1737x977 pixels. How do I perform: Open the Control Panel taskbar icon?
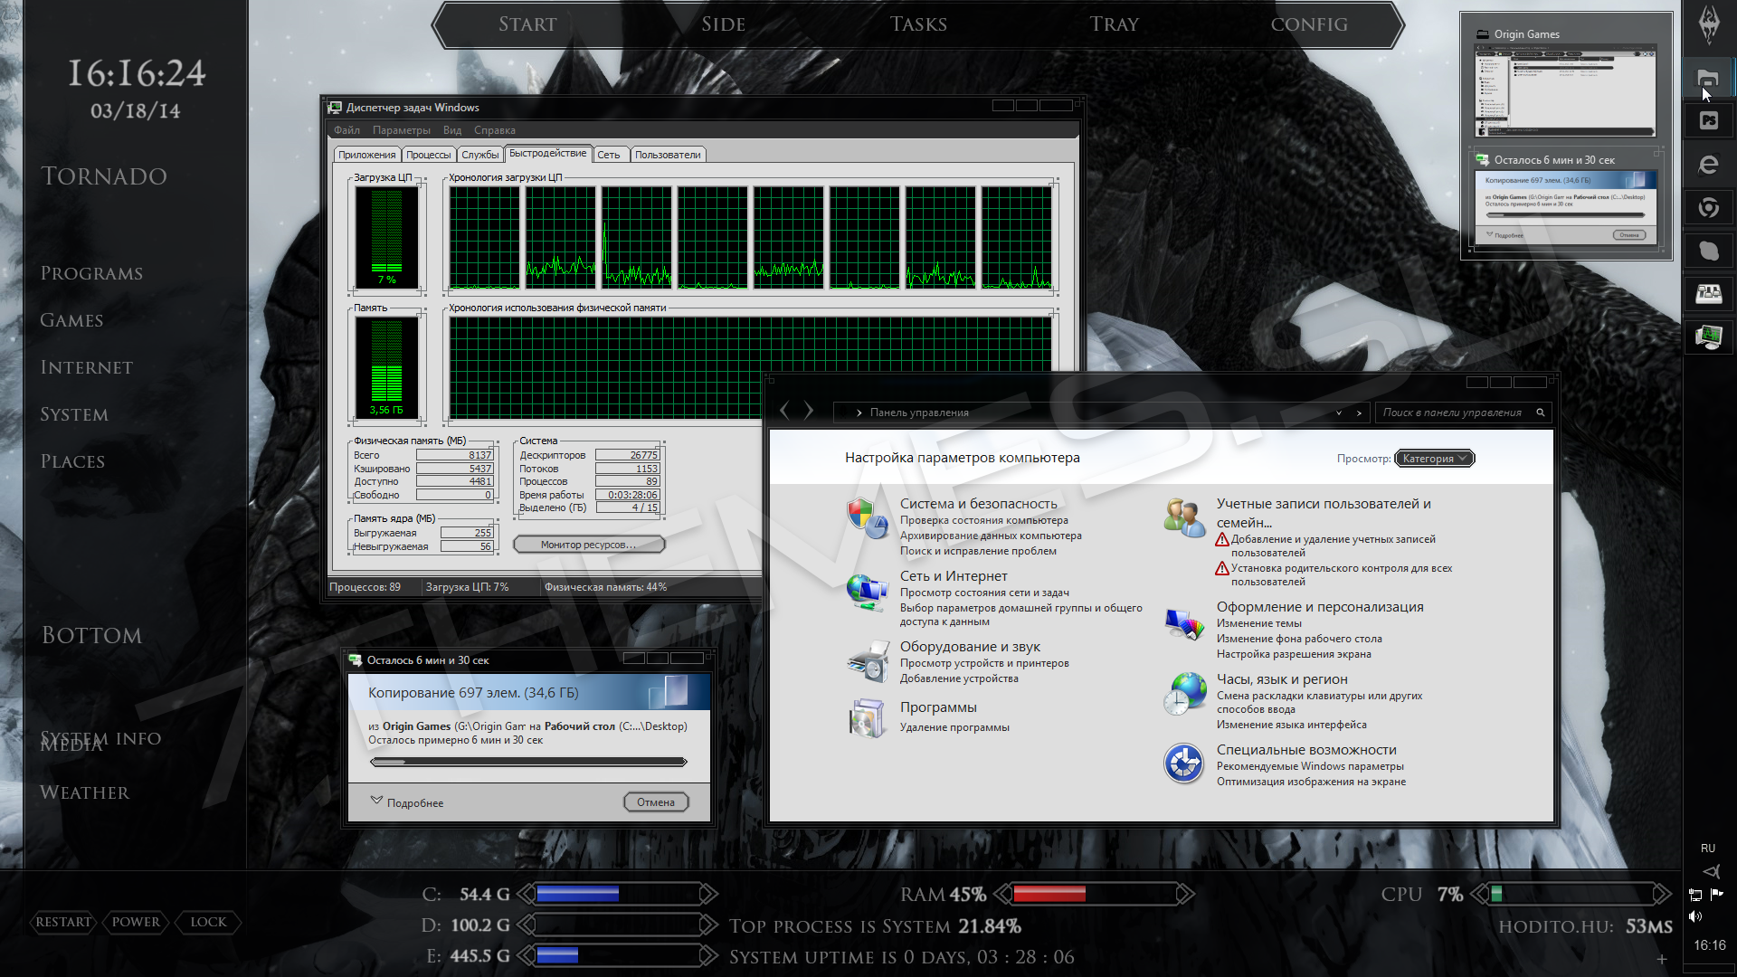tap(1708, 293)
